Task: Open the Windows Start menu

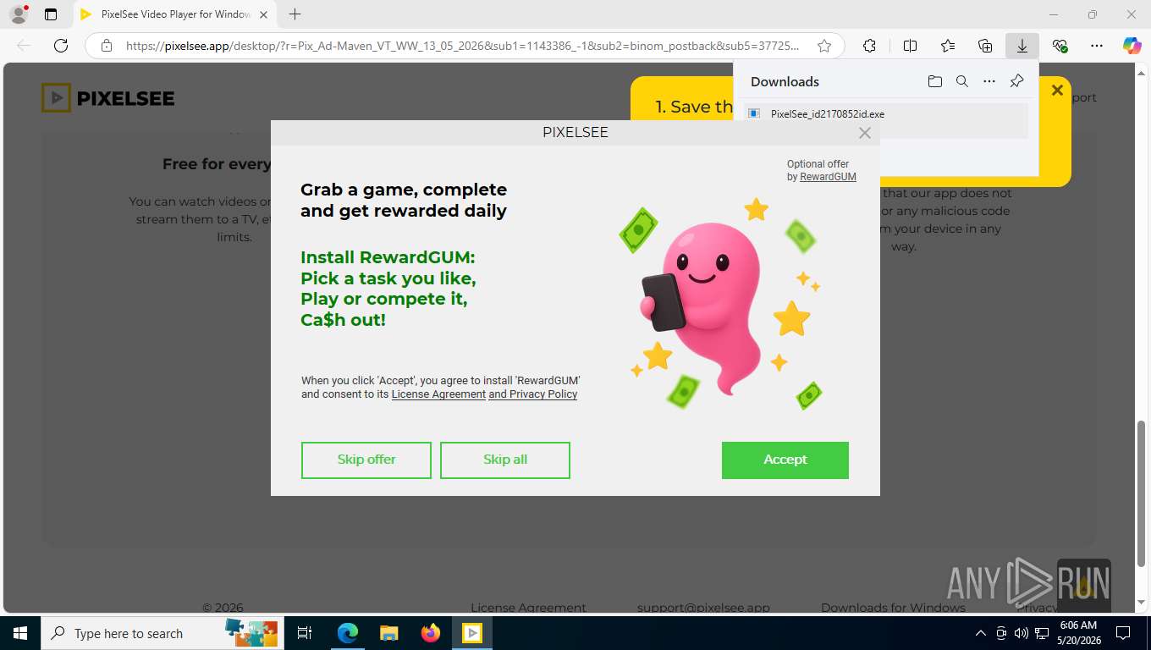Action: (x=19, y=633)
